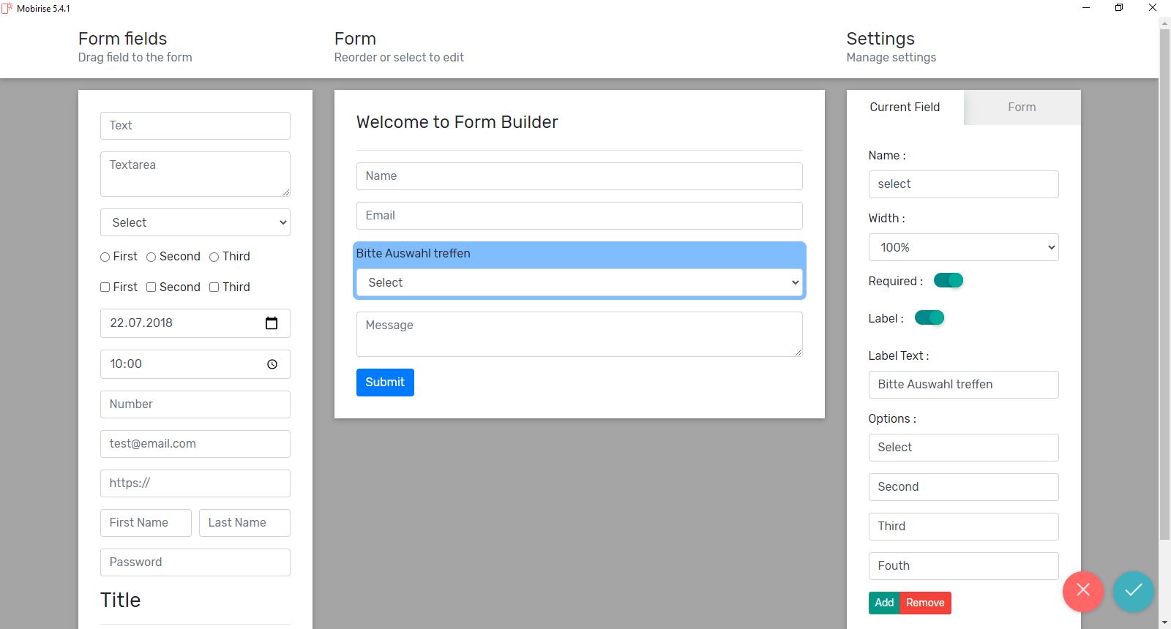Minimize the Mobirise window
Screen dimensions: 1171x629
point(1086,8)
